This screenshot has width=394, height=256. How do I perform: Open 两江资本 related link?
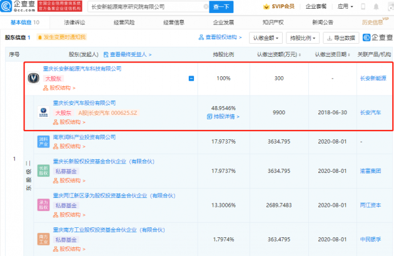coord(370,205)
